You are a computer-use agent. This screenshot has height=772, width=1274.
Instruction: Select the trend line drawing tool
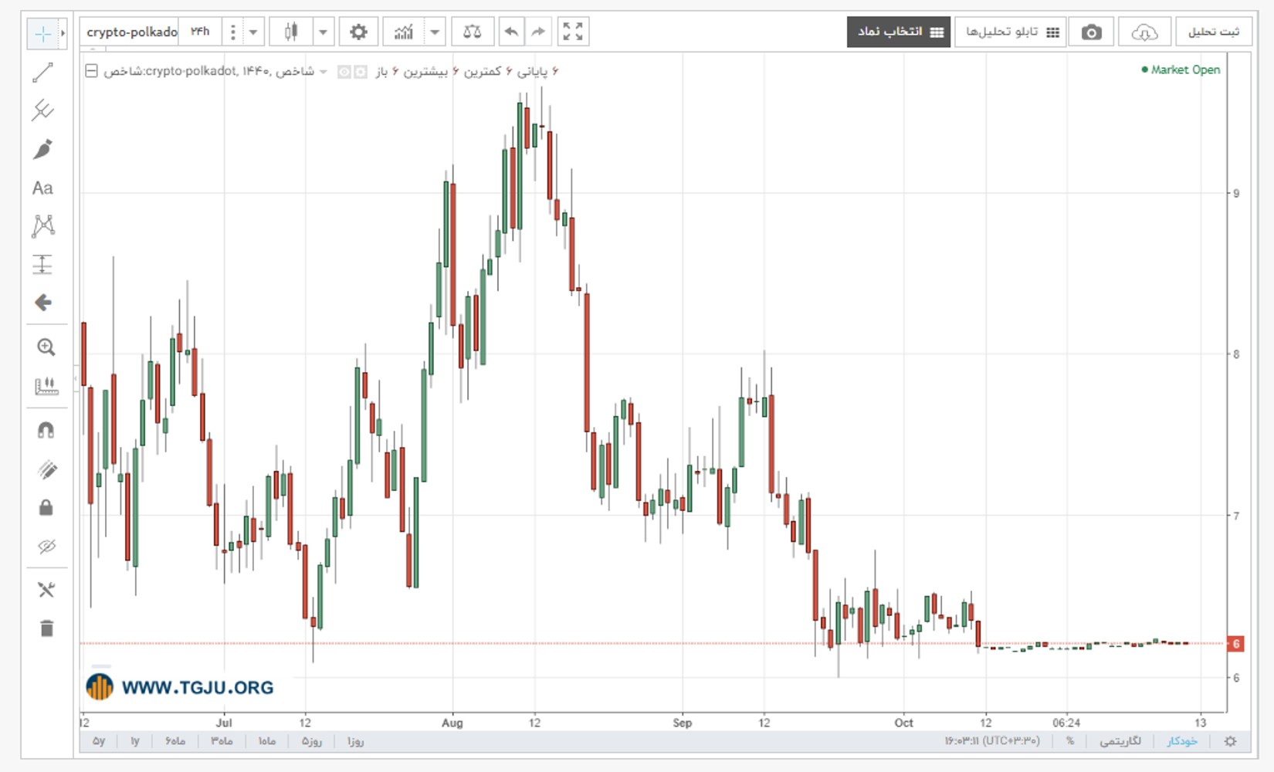click(43, 73)
